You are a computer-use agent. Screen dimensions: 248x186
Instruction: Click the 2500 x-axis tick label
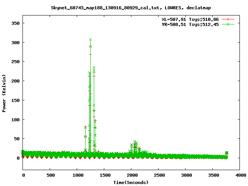tap(159, 175)
